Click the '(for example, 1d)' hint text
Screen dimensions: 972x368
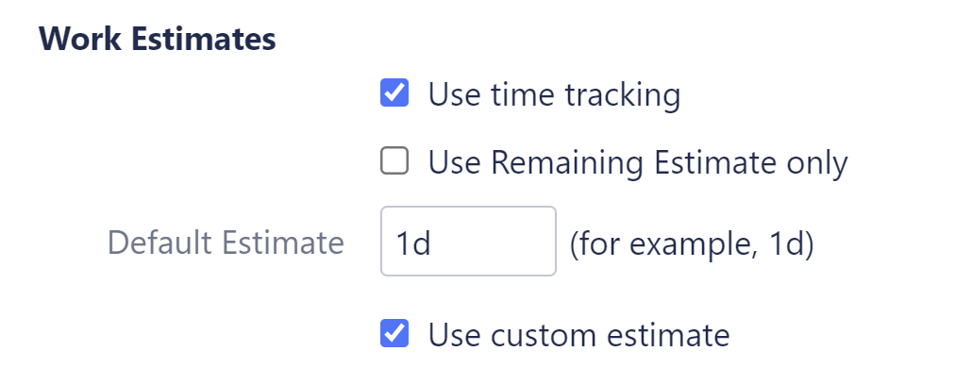pos(691,244)
